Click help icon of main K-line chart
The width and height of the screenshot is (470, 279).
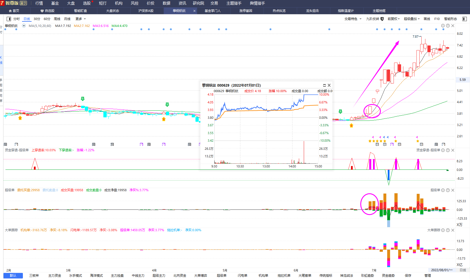(448, 26)
